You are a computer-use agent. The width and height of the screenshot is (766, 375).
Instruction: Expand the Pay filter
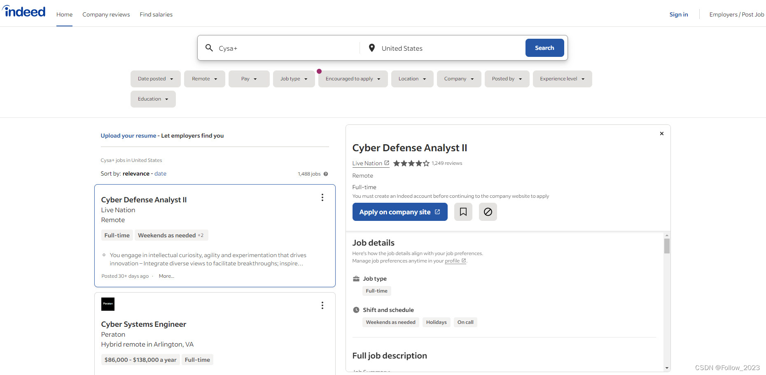[x=249, y=79]
